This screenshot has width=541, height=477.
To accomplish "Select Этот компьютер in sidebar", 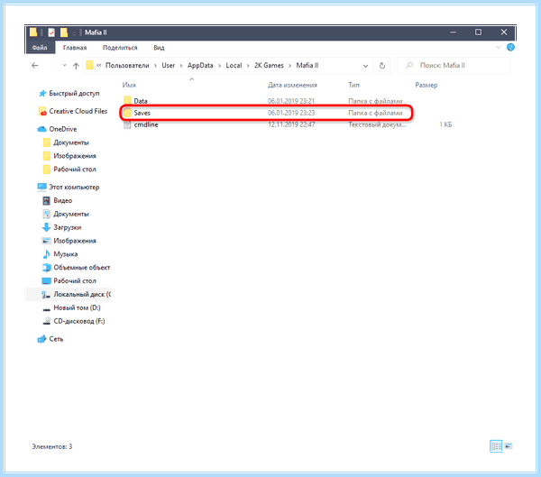I will coord(74,187).
